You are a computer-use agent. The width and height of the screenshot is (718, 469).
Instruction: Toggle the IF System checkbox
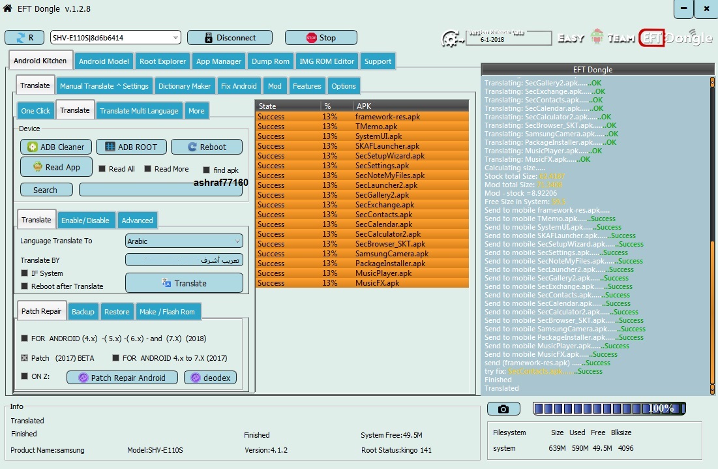pyautogui.click(x=25, y=273)
